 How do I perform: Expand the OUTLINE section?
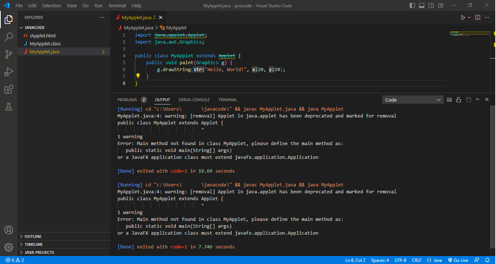64,236
